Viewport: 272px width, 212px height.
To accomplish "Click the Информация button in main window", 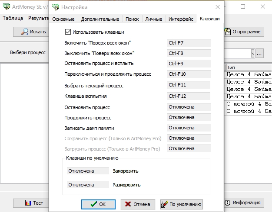I will [x=244, y=202].
